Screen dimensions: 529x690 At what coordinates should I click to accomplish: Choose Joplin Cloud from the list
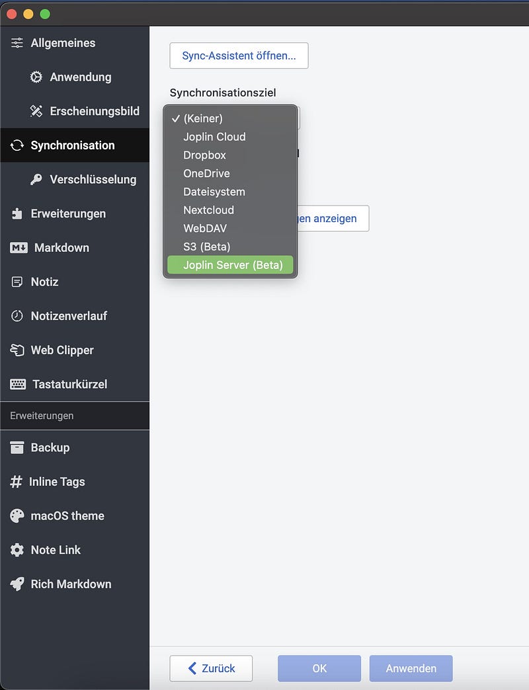point(230,137)
